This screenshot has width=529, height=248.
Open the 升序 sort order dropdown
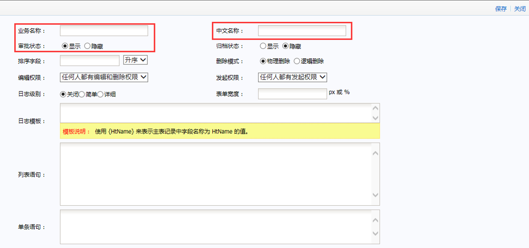[x=136, y=60]
